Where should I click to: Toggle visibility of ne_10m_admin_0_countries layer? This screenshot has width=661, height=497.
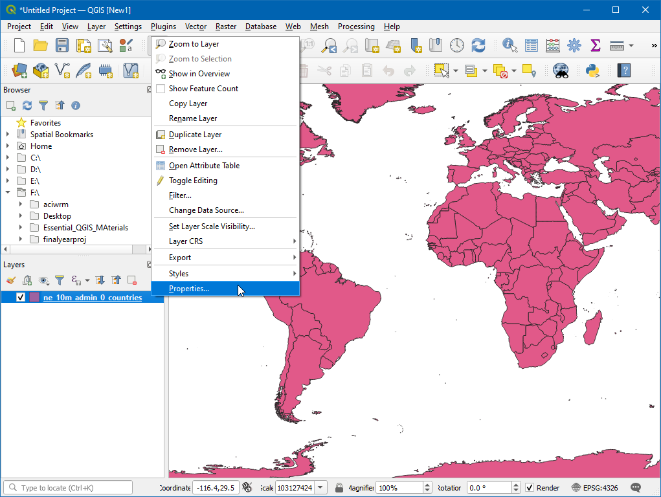21,298
